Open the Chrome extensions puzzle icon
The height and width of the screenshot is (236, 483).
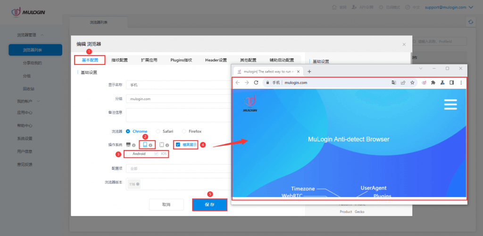click(x=433, y=83)
